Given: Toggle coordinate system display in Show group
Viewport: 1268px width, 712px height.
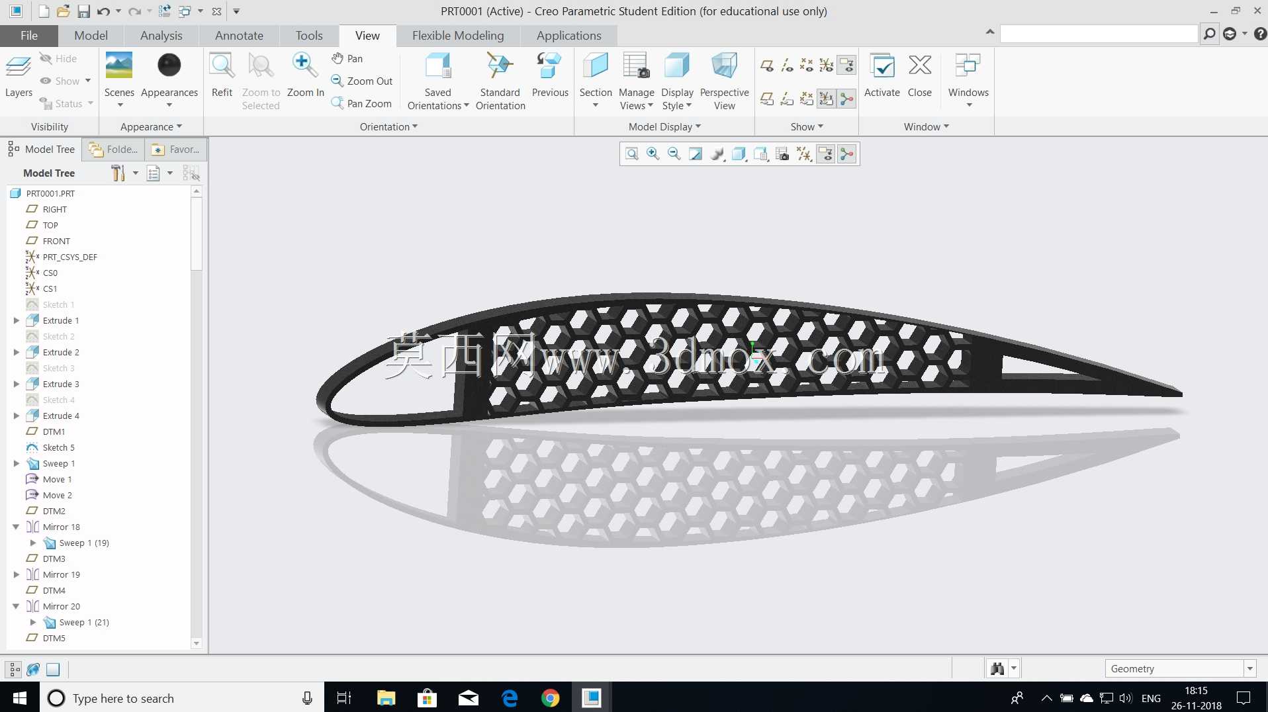Looking at the screenshot, I should [827, 65].
